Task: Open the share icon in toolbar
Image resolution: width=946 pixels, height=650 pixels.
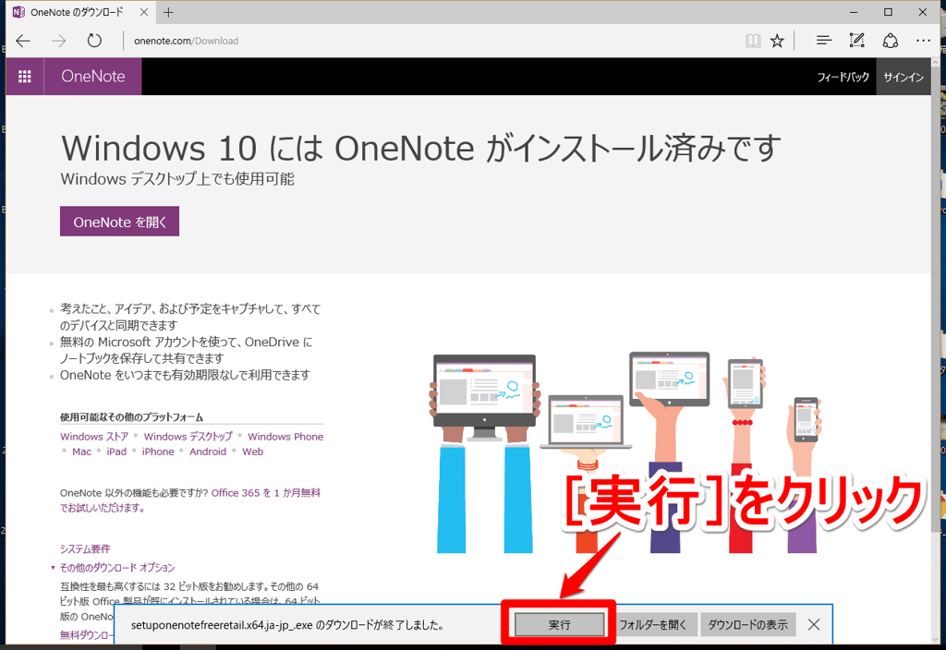Action: tap(890, 41)
